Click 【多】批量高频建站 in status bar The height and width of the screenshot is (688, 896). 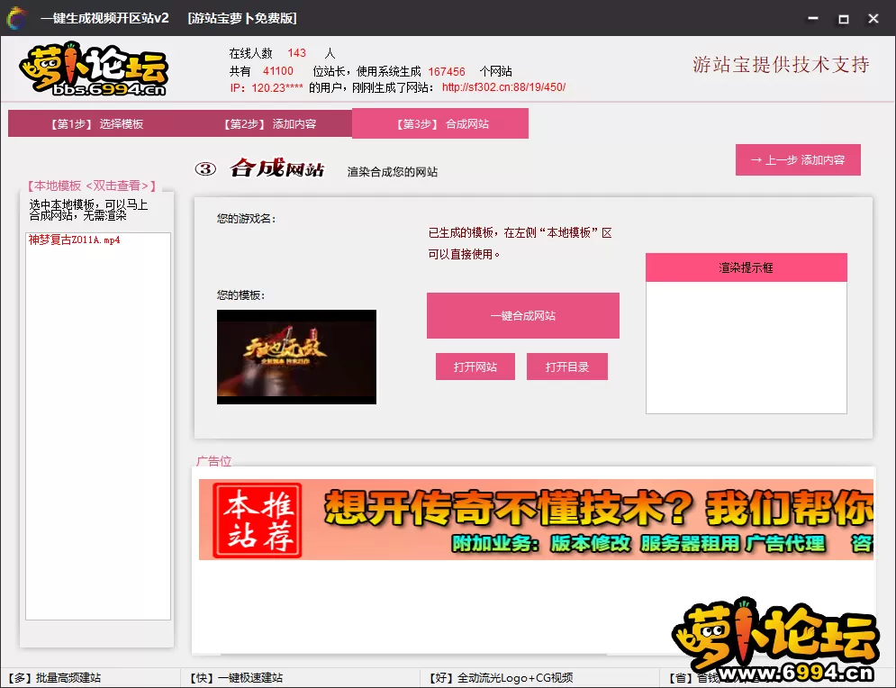coord(55,678)
